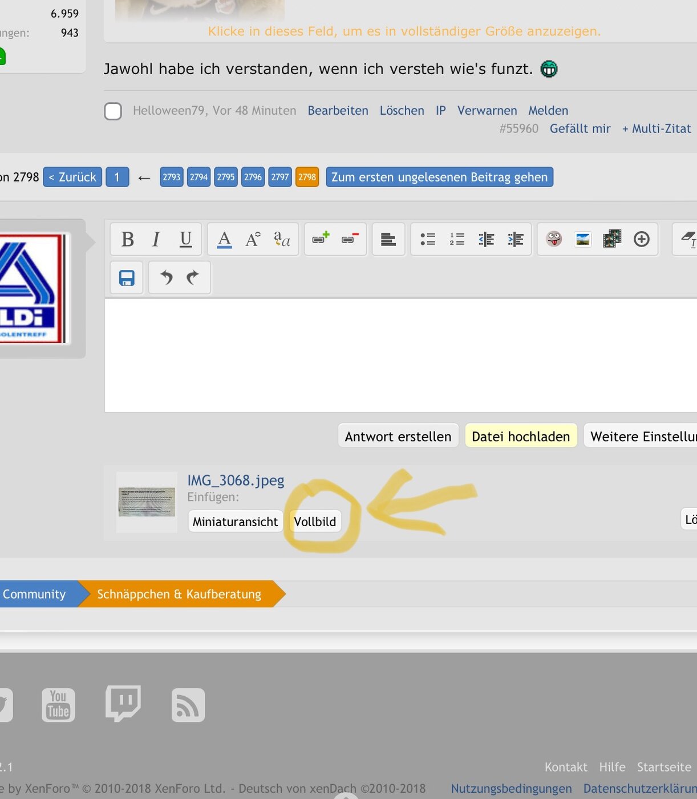Image resolution: width=697 pixels, height=799 pixels.
Task: Click inside the reply text area
Action: click(401, 355)
